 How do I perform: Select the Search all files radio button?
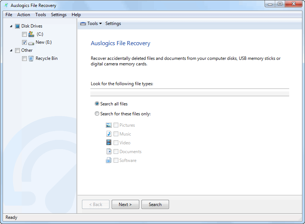(x=97, y=104)
